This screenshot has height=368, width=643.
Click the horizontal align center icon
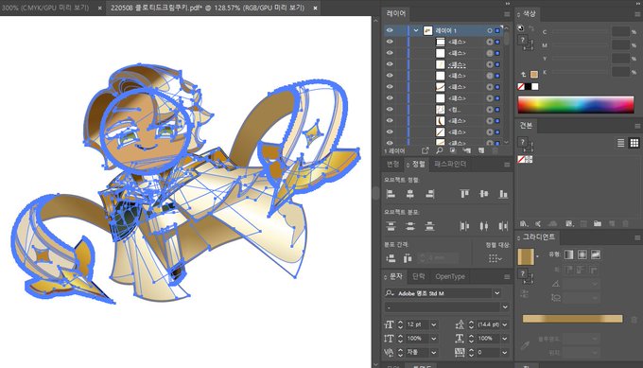point(410,194)
